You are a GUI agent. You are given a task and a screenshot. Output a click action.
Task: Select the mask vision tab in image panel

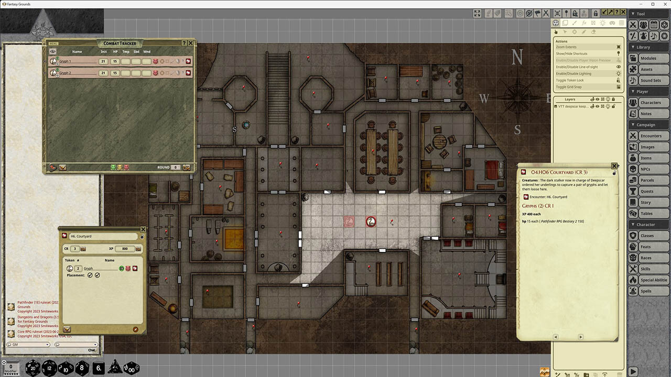(612, 23)
